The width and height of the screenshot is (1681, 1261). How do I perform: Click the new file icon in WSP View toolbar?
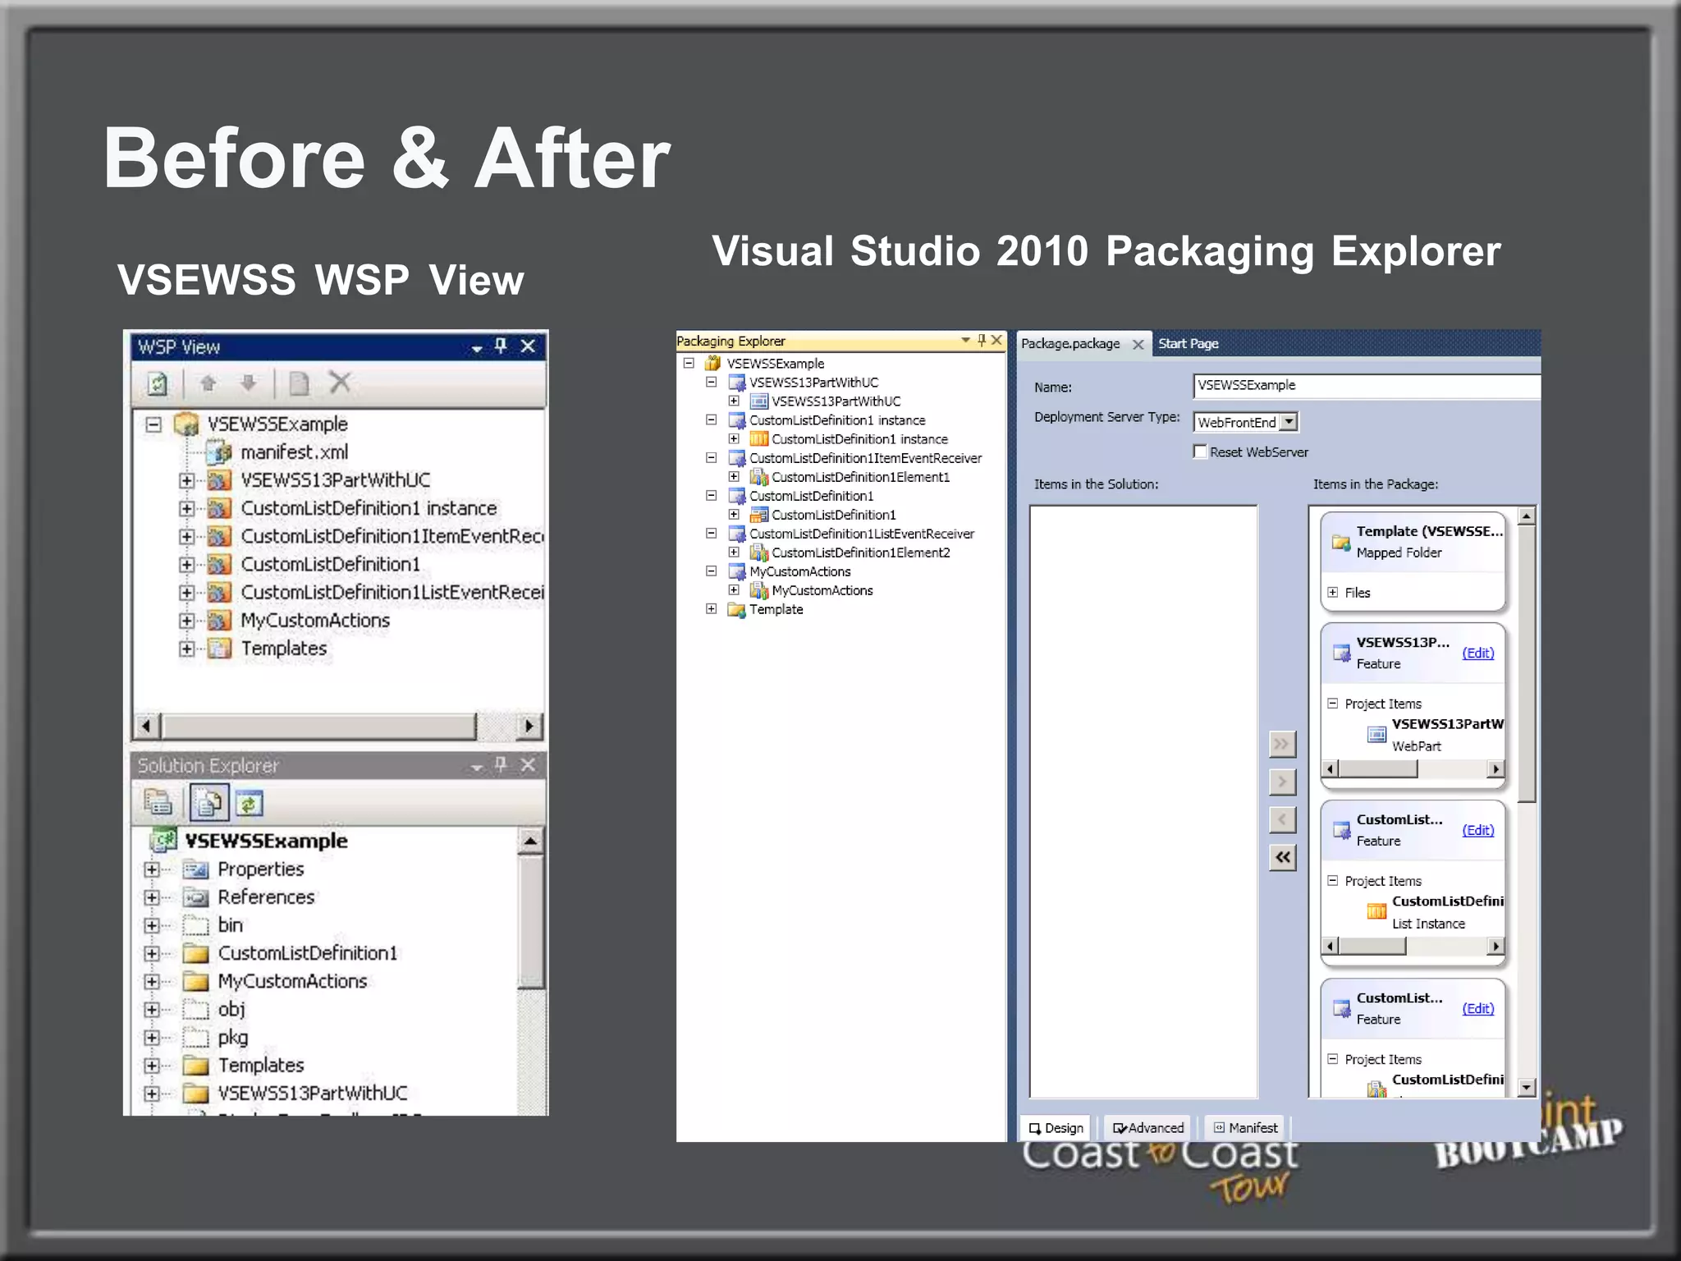(299, 383)
